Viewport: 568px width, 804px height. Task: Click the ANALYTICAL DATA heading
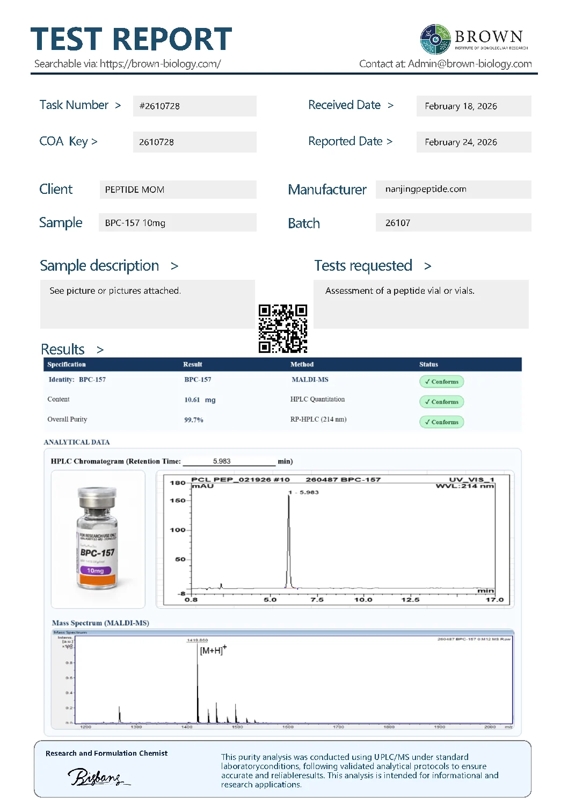(77, 443)
